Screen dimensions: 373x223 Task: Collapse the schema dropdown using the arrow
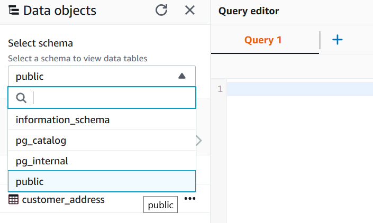pyautogui.click(x=182, y=76)
